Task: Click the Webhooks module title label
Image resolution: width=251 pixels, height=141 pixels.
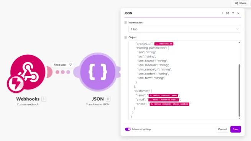Action: [x=28, y=99]
